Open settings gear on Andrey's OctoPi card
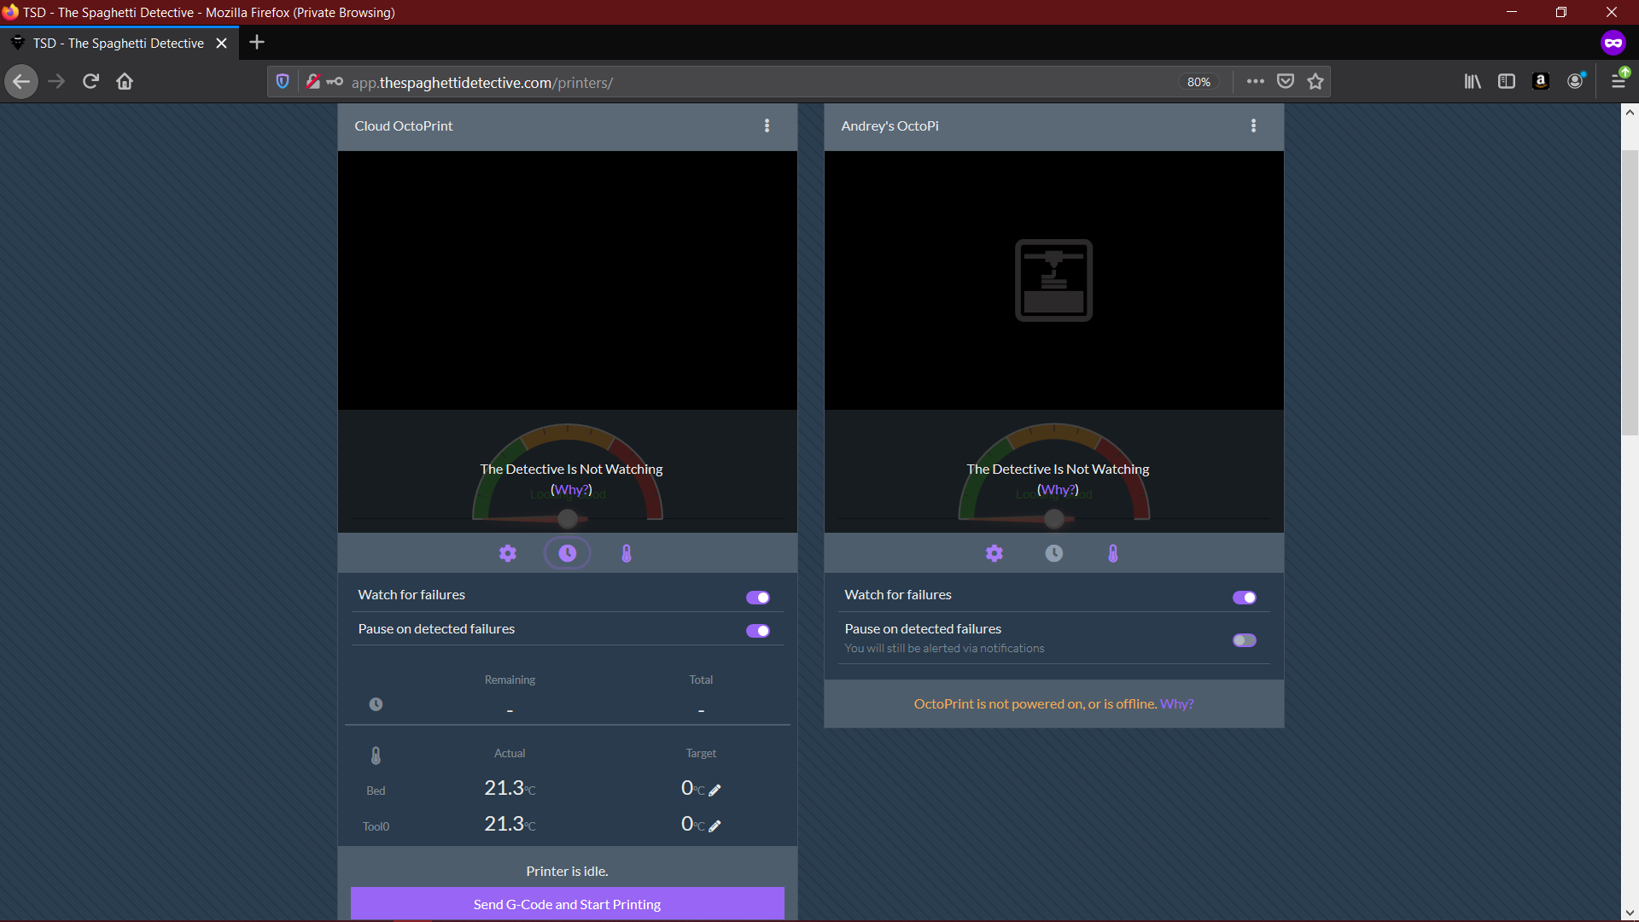Viewport: 1639px width, 922px height. pos(994,553)
